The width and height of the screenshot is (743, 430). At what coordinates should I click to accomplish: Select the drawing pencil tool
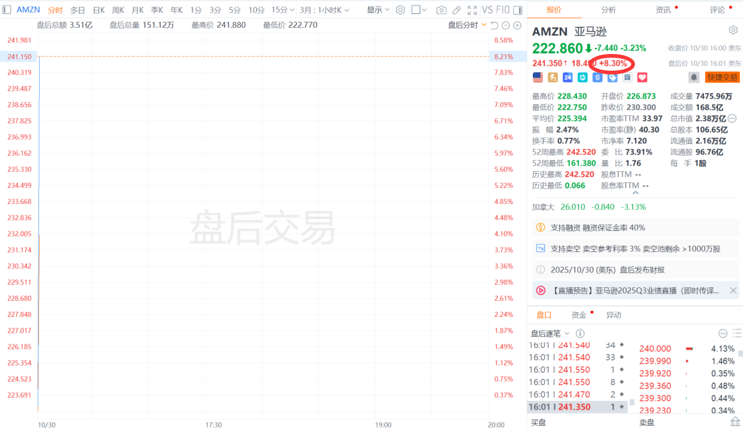[457, 10]
